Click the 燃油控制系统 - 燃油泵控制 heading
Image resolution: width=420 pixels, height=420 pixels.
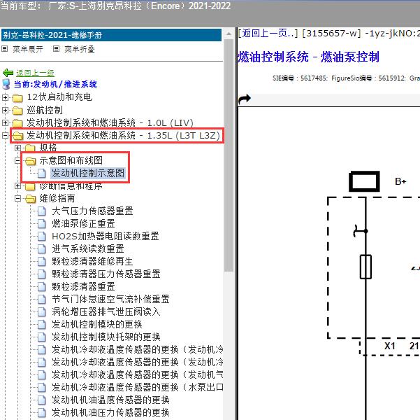click(309, 57)
